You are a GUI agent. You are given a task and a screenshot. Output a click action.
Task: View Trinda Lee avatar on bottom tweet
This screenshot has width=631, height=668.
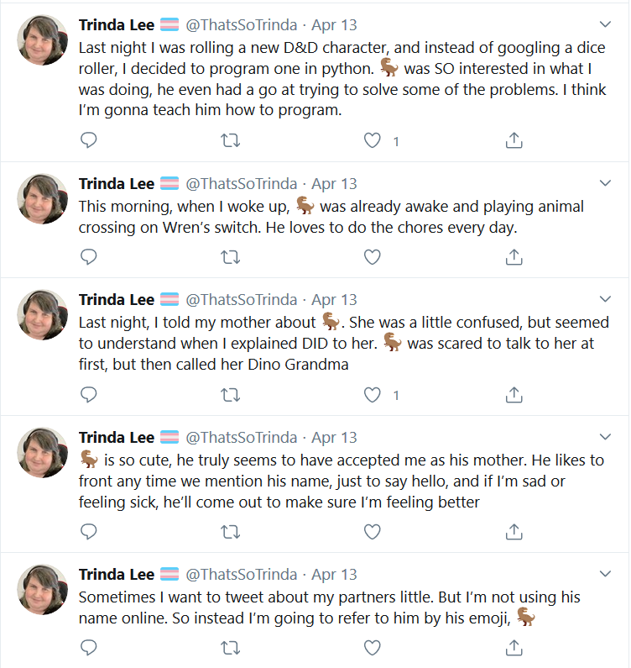pyautogui.click(x=43, y=590)
